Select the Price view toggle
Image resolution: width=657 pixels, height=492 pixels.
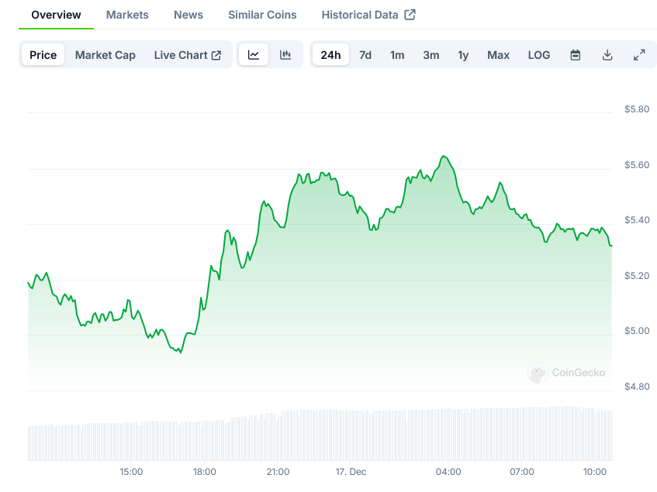43,55
